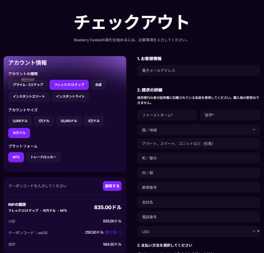Click the 584.50ドル total value
This screenshot has width=264, height=253.
coord(112,244)
